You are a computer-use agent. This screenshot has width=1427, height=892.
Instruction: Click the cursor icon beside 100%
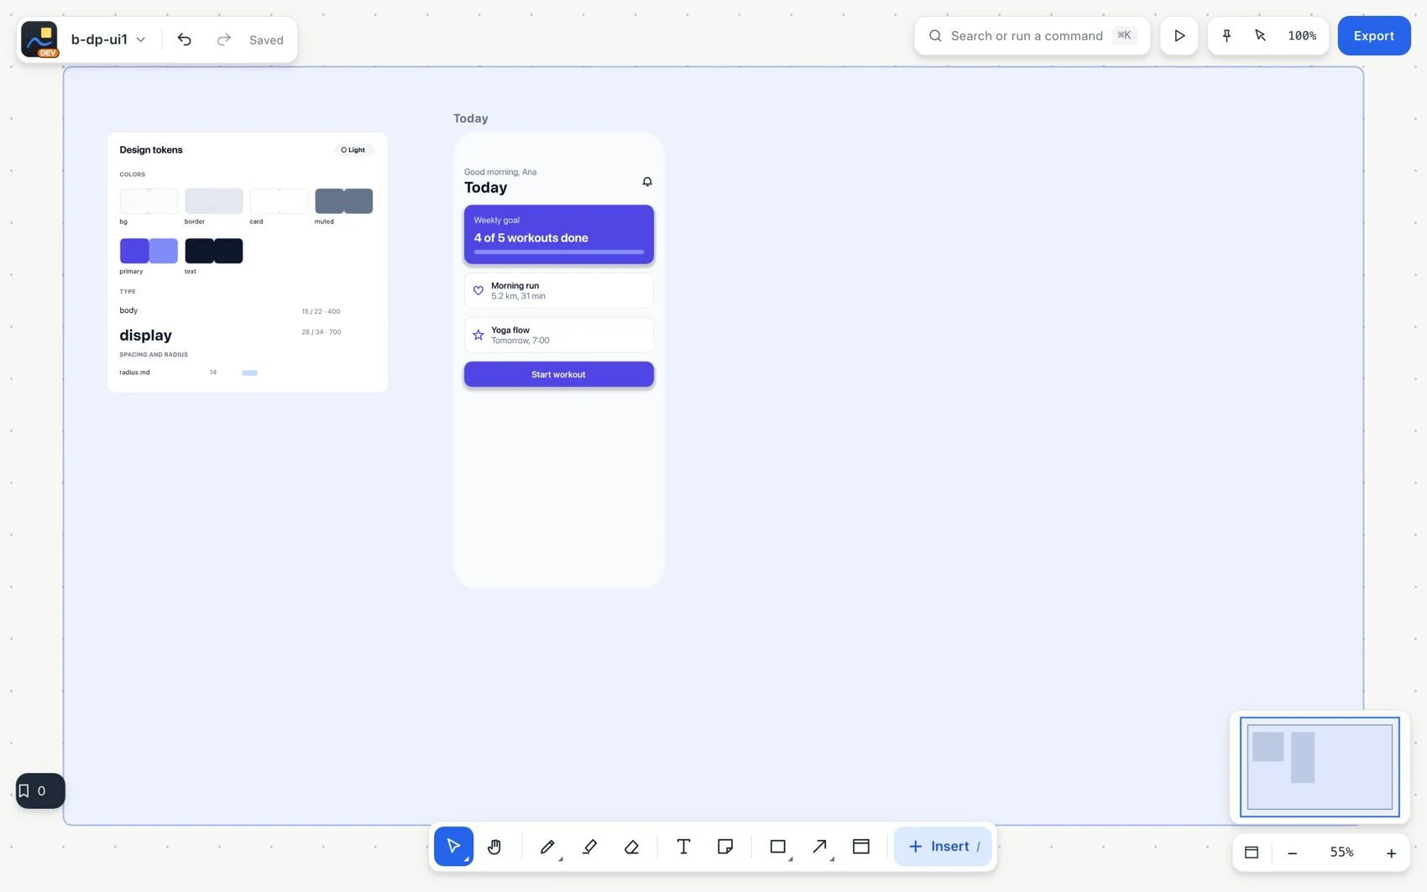tap(1260, 36)
